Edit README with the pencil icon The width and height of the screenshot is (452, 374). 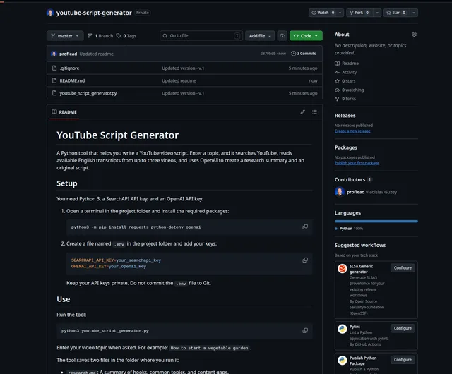click(x=303, y=111)
